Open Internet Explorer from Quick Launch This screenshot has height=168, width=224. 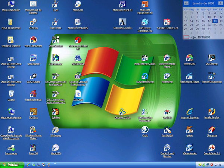pos(28,165)
